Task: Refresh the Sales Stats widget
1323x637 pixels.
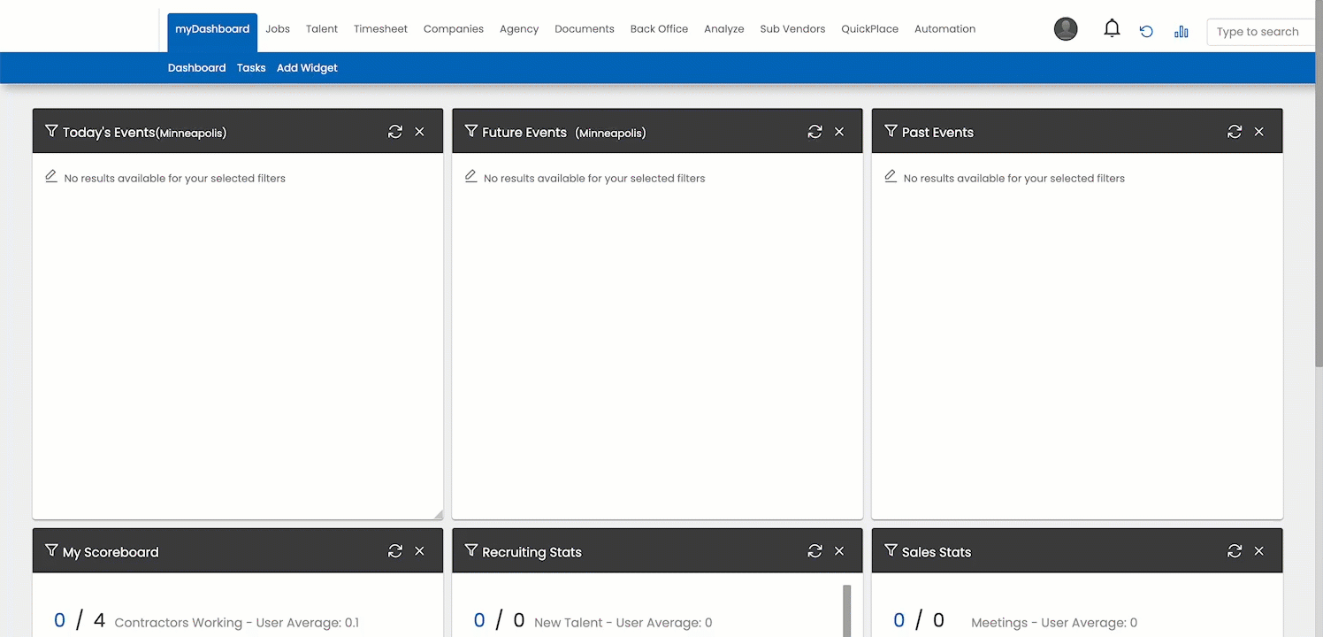Action: (1235, 551)
